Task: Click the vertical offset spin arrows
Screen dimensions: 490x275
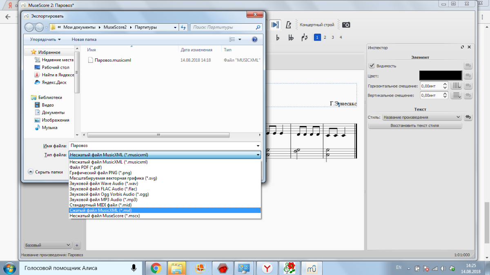Action: point(445,95)
